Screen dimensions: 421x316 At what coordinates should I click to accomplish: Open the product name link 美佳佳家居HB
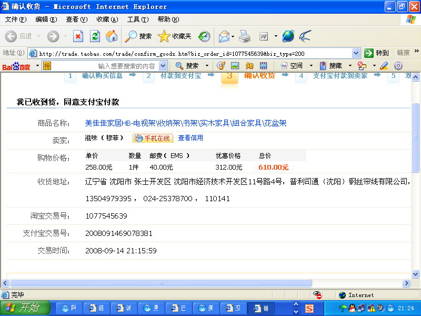click(186, 123)
